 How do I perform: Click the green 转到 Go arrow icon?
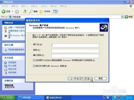[x=126, y=17]
